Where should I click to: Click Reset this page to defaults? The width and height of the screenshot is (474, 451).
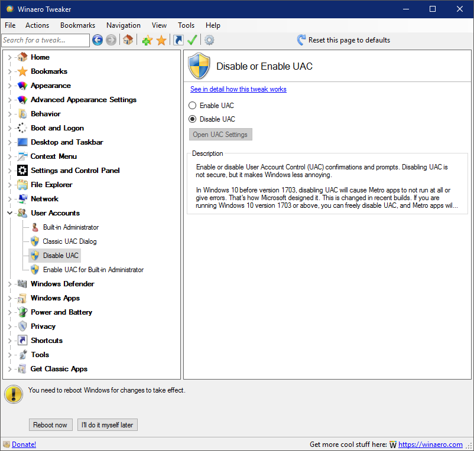344,40
